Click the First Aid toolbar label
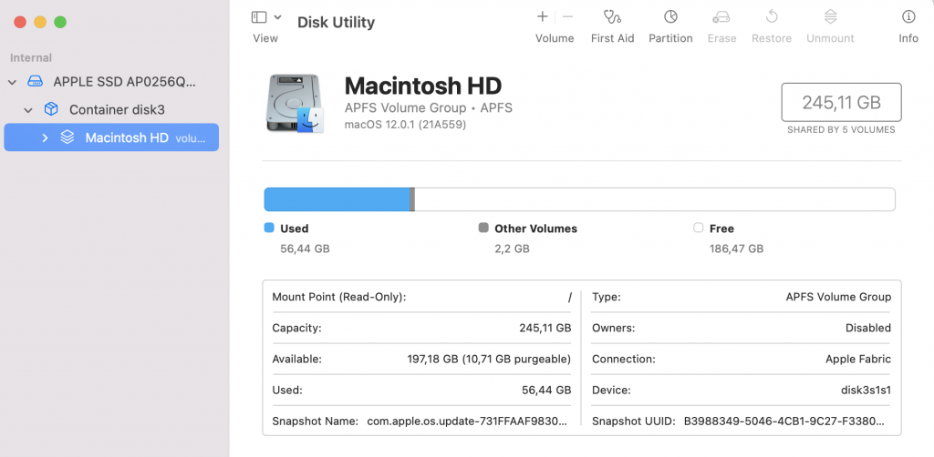 pos(612,38)
